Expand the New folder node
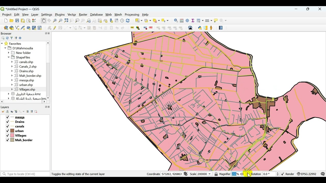This screenshot has width=326, height=183. point(9,53)
